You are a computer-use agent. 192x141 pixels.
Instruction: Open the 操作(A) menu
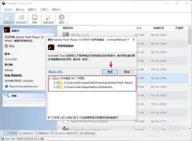(20, 10)
